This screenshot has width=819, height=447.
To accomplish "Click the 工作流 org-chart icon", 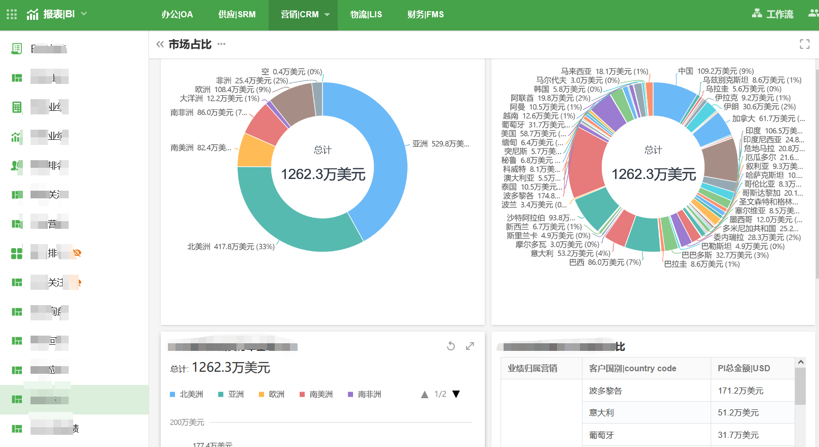I will pyautogui.click(x=757, y=13).
